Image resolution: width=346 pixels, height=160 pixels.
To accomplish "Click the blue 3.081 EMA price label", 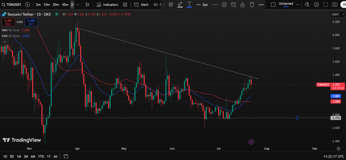I will point(336,96).
